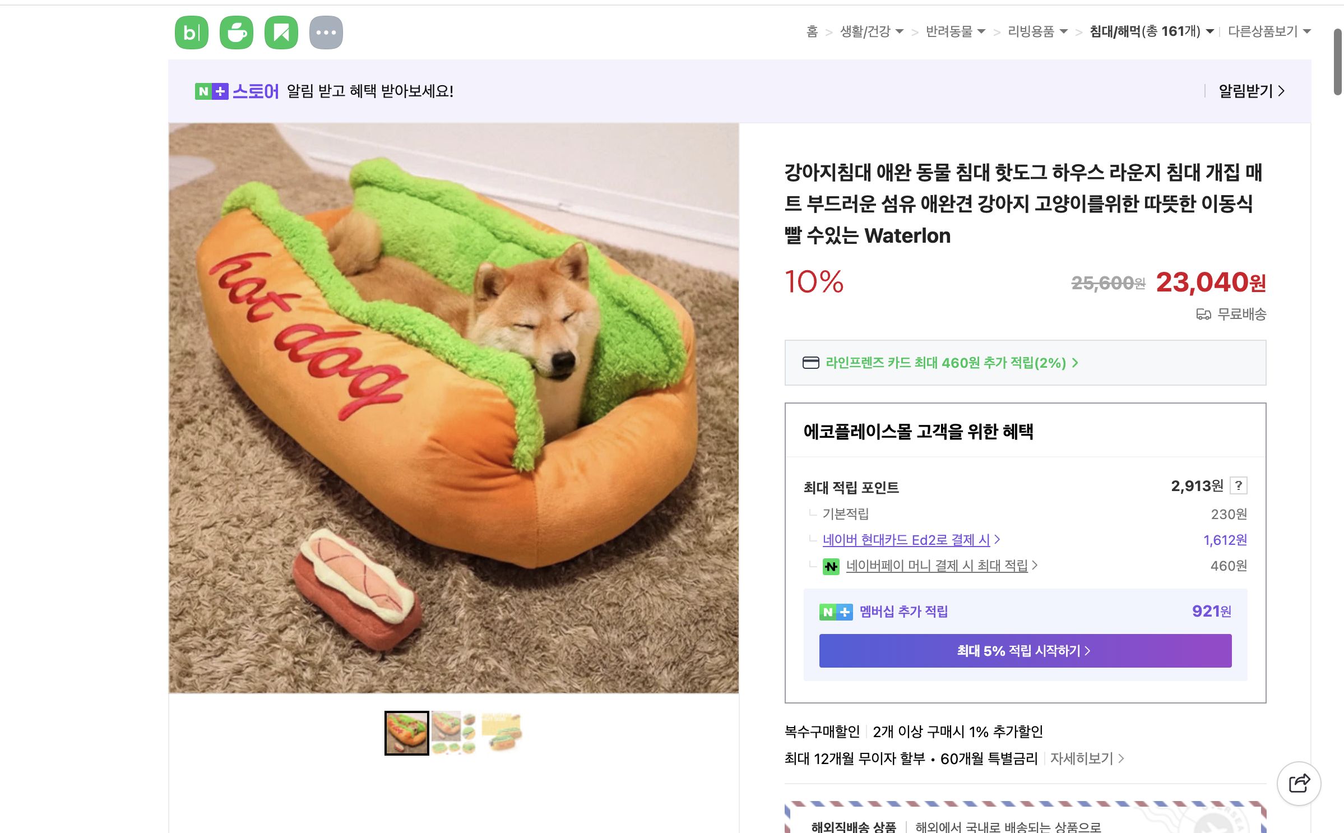Click the 최대 5% 적립 시작하기 button
Screen dimensions: 1344x833
1025,651
